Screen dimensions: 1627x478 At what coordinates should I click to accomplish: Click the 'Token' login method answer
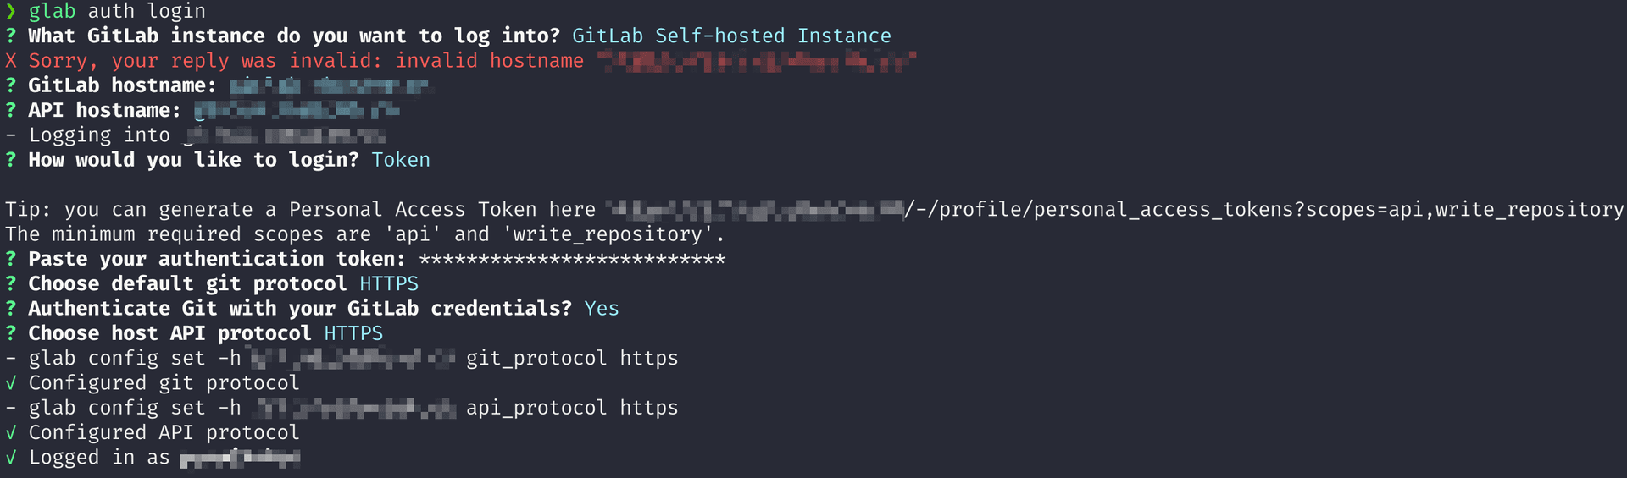point(401,160)
